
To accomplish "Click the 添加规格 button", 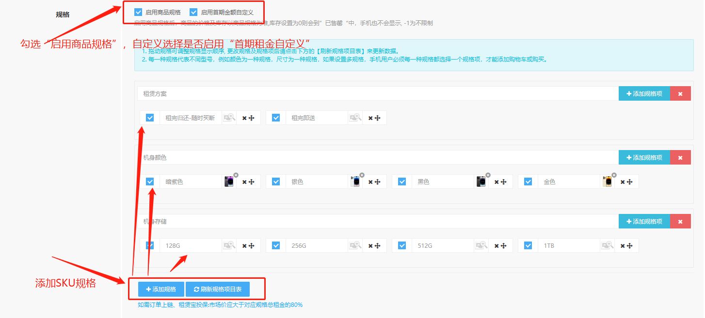I will point(161,289).
